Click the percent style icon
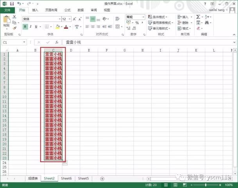The image size is (238, 188). (x=137, y=23)
